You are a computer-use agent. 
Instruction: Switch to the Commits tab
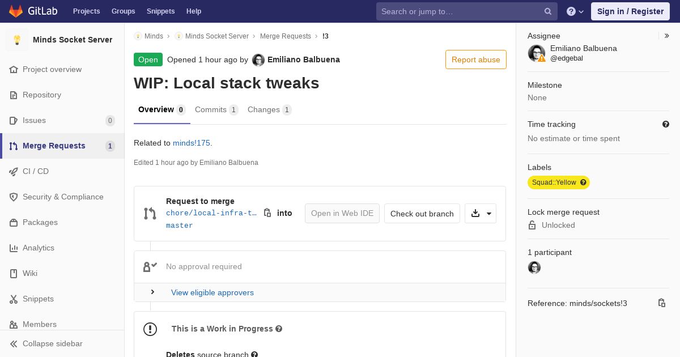pos(216,110)
